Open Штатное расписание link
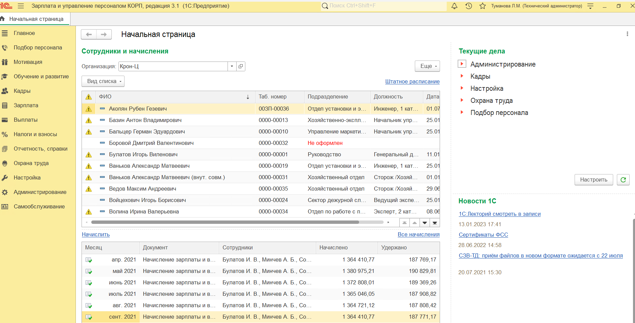Image resolution: width=635 pixels, height=323 pixels. click(412, 82)
